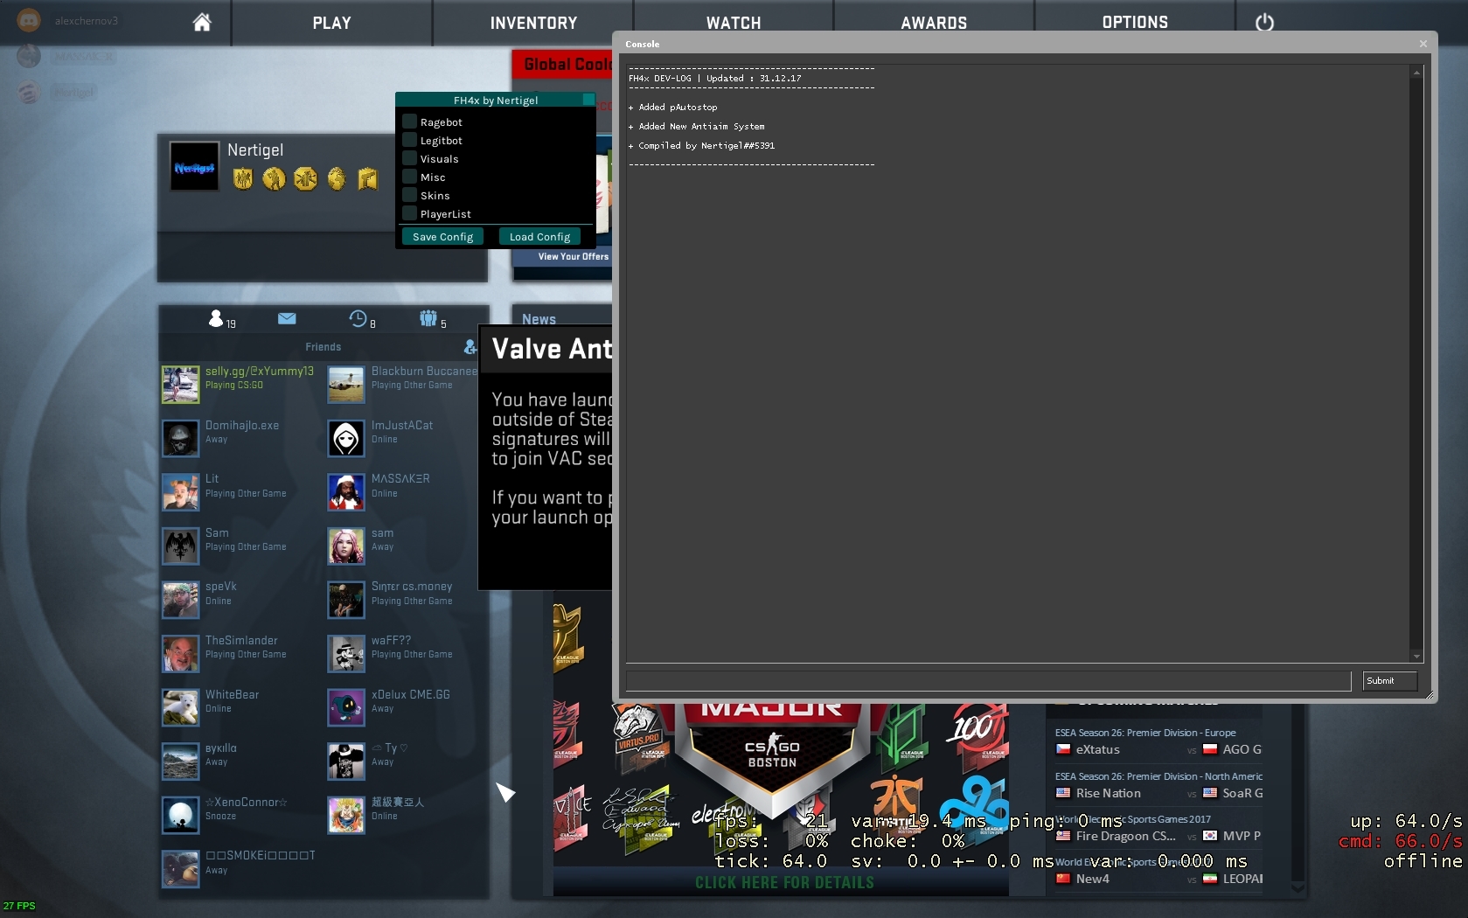1468x918 pixels.
Task: Click Save Config button
Action: (442, 237)
